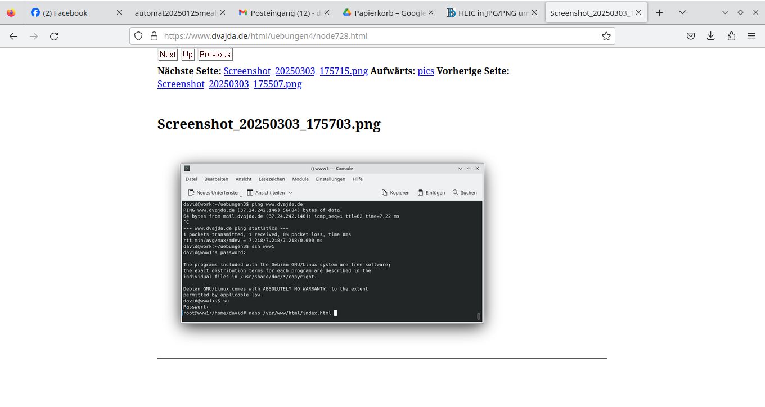Close the Facebook tab
Viewport: 765px width, 407px height.
pos(119,12)
